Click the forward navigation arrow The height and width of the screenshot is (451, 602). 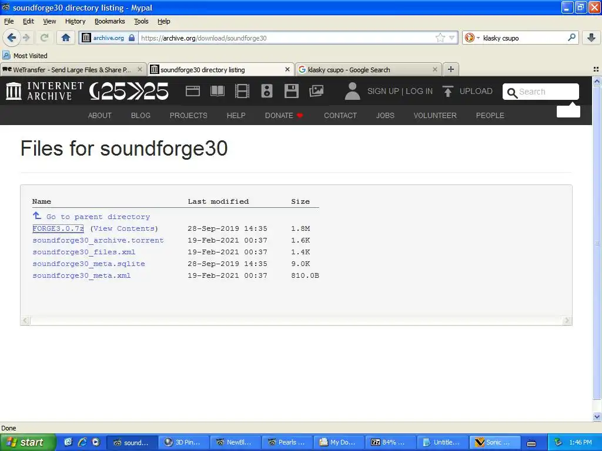tap(26, 38)
